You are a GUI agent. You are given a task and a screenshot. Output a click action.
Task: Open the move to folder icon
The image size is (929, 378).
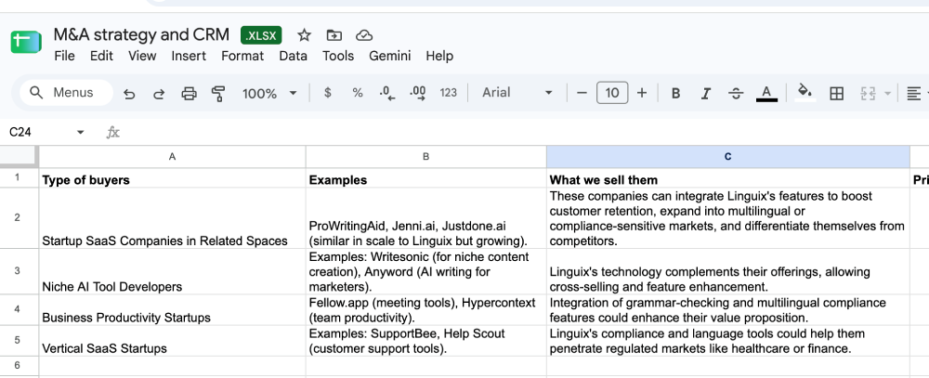coord(334,35)
